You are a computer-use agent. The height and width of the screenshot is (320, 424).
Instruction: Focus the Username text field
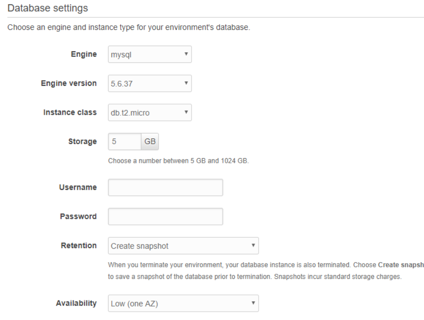tap(165, 188)
